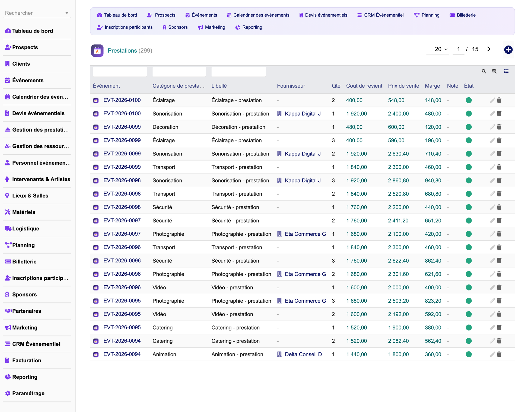The height and width of the screenshot is (412, 528).
Task: Sort by État column header
Action: coord(469,86)
